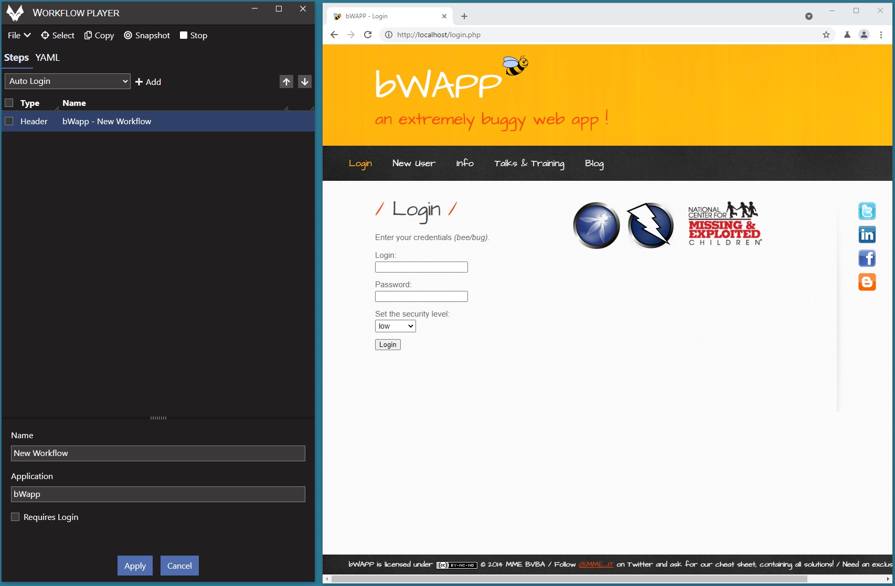Click the Name input field
Screen dimensions: 895x586
[x=158, y=453]
